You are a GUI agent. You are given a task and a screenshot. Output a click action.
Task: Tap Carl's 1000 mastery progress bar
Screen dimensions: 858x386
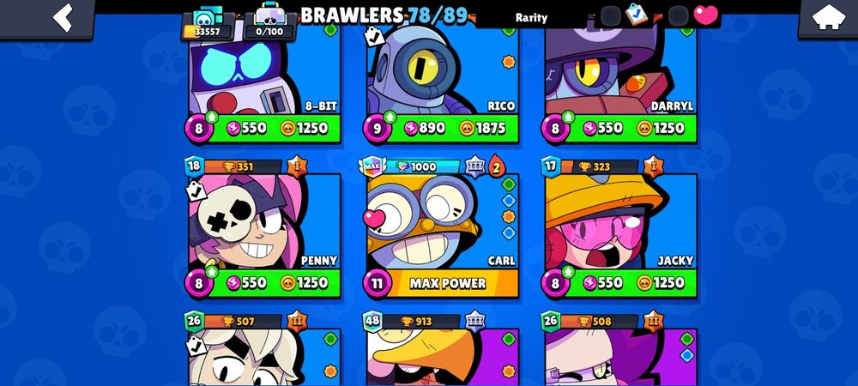coord(422,166)
